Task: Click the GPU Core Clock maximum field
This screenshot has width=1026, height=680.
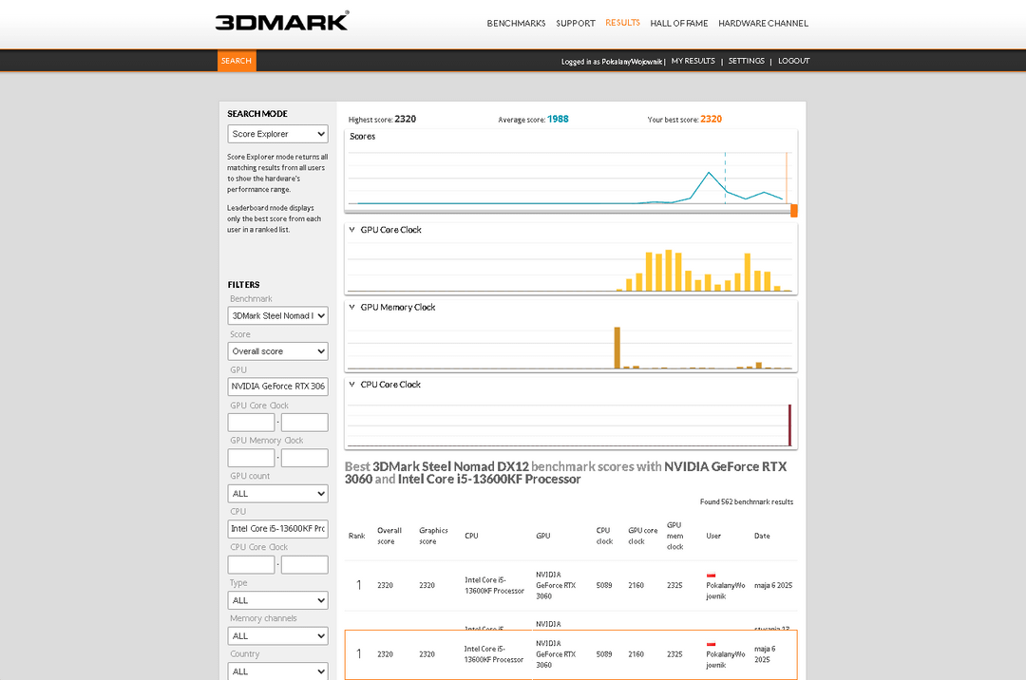Action: coord(305,423)
